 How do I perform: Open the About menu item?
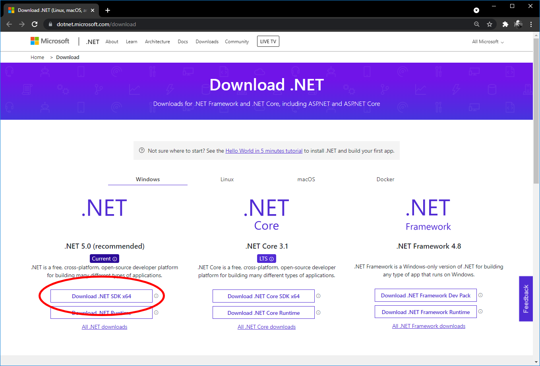112,42
